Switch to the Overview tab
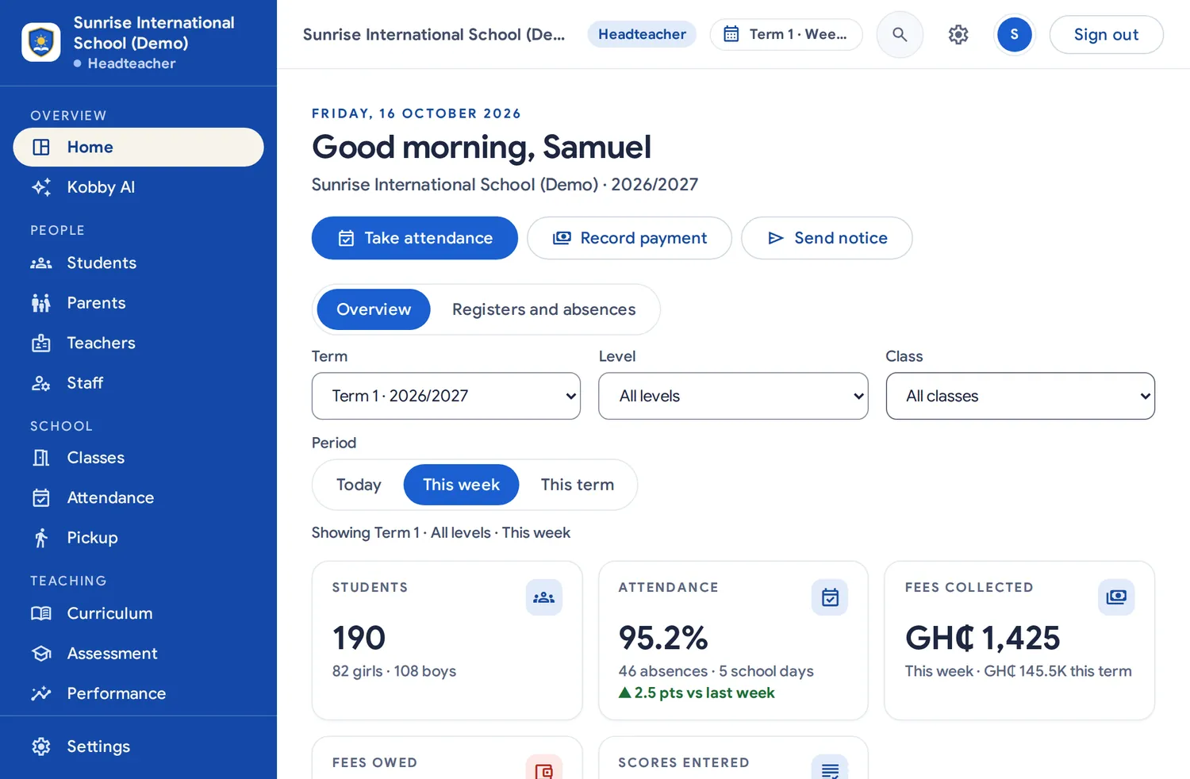Image resolution: width=1190 pixels, height=779 pixels. click(x=374, y=309)
